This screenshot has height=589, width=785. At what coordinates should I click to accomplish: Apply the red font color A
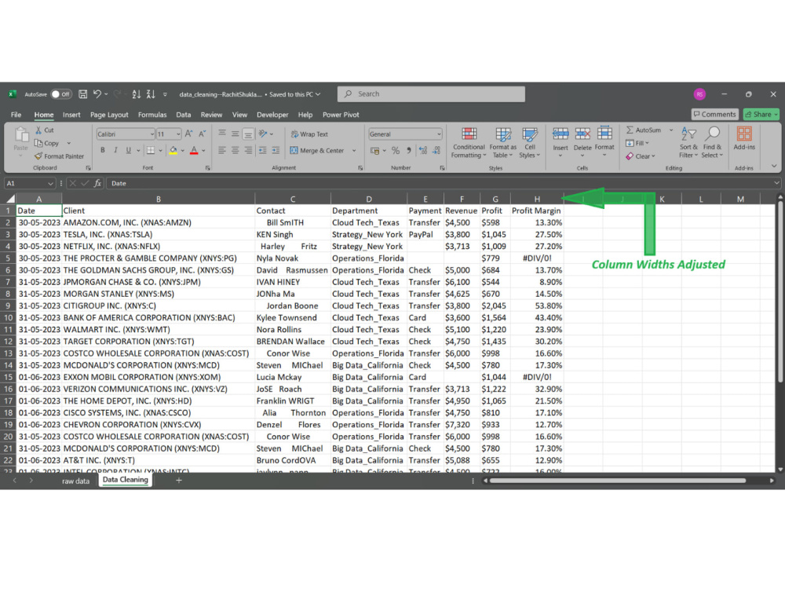click(194, 150)
